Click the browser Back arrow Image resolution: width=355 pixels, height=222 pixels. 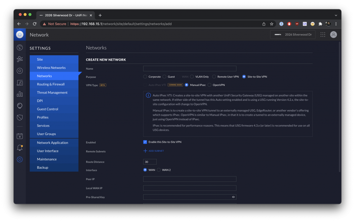point(19,24)
